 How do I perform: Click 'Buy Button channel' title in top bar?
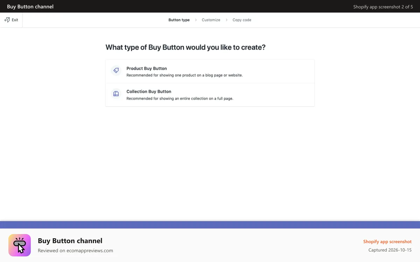pos(30,7)
